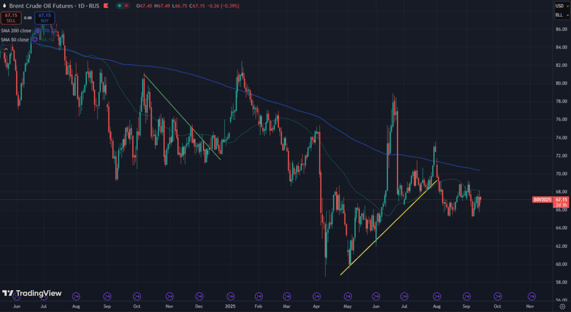Select the SMA 200 close legend label

[17, 31]
